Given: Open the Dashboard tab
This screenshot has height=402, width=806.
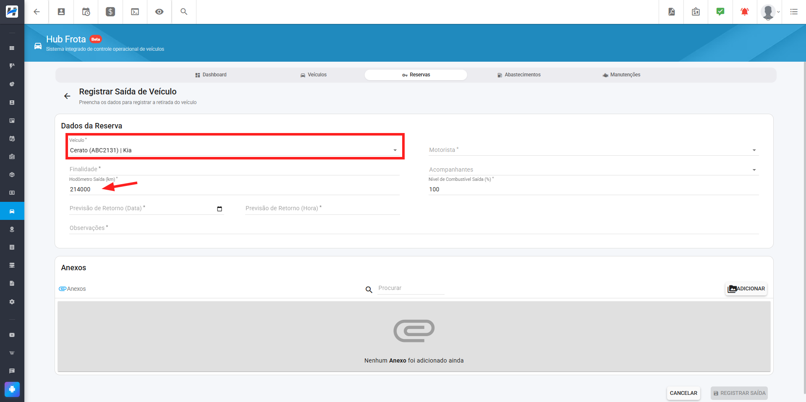Looking at the screenshot, I should pyautogui.click(x=211, y=75).
